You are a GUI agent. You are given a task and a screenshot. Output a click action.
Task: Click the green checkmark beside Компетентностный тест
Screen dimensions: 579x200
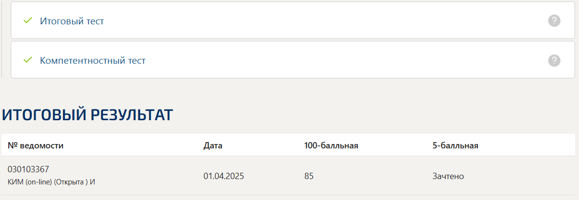28,60
